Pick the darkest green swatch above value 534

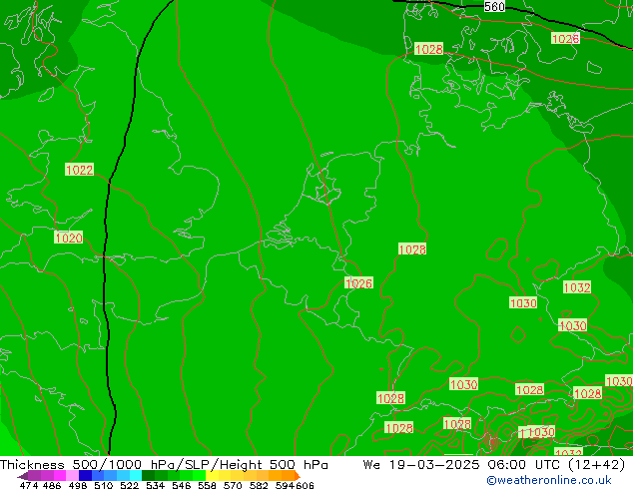[x=148, y=475]
